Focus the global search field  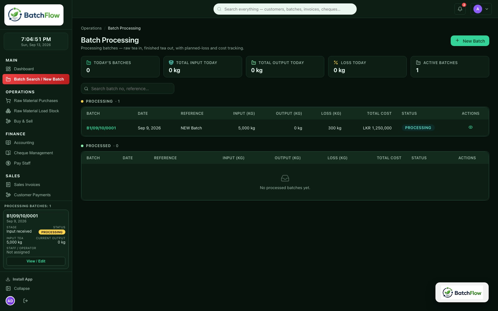click(x=285, y=9)
